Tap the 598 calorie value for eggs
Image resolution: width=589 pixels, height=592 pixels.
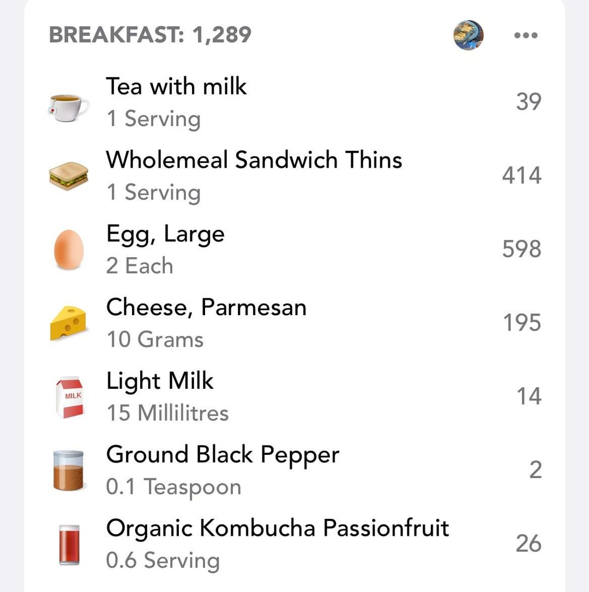(x=521, y=250)
